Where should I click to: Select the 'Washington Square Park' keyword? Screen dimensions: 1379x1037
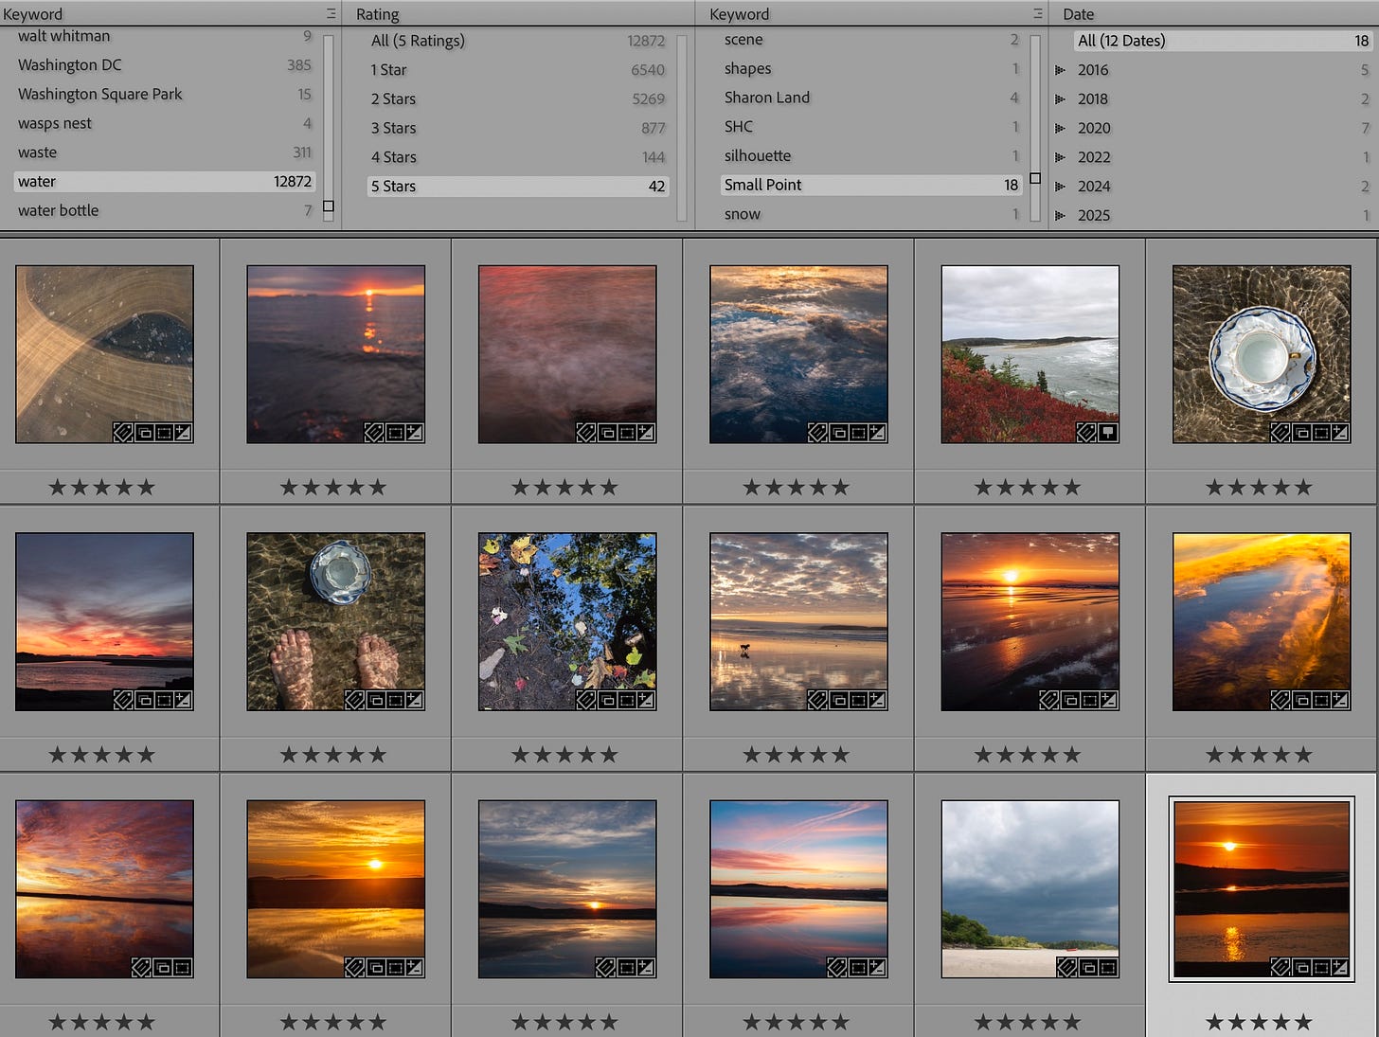pyautogui.click(x=165, y=94)
